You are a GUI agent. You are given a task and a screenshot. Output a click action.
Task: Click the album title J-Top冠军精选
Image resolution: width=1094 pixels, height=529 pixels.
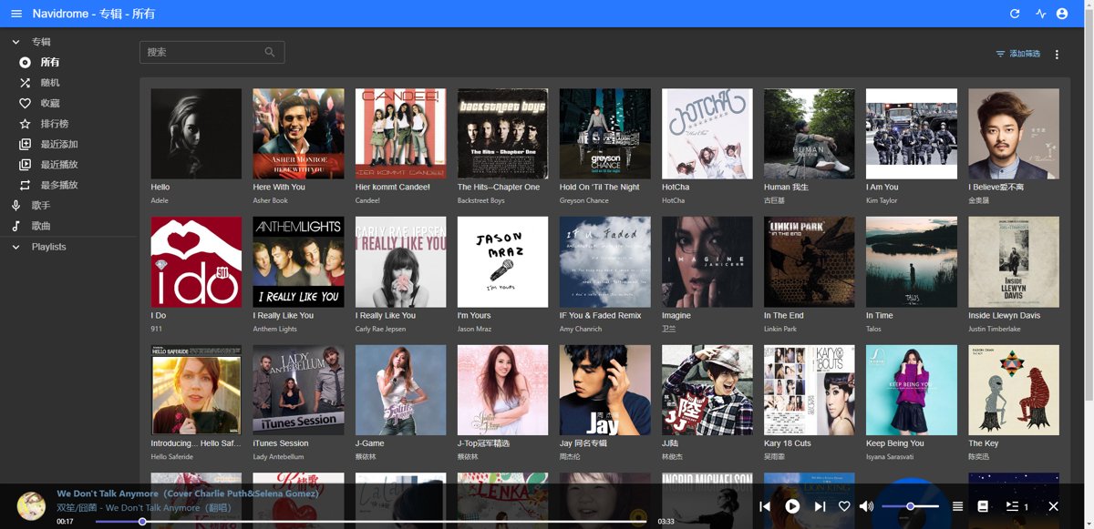click(485, 443)
